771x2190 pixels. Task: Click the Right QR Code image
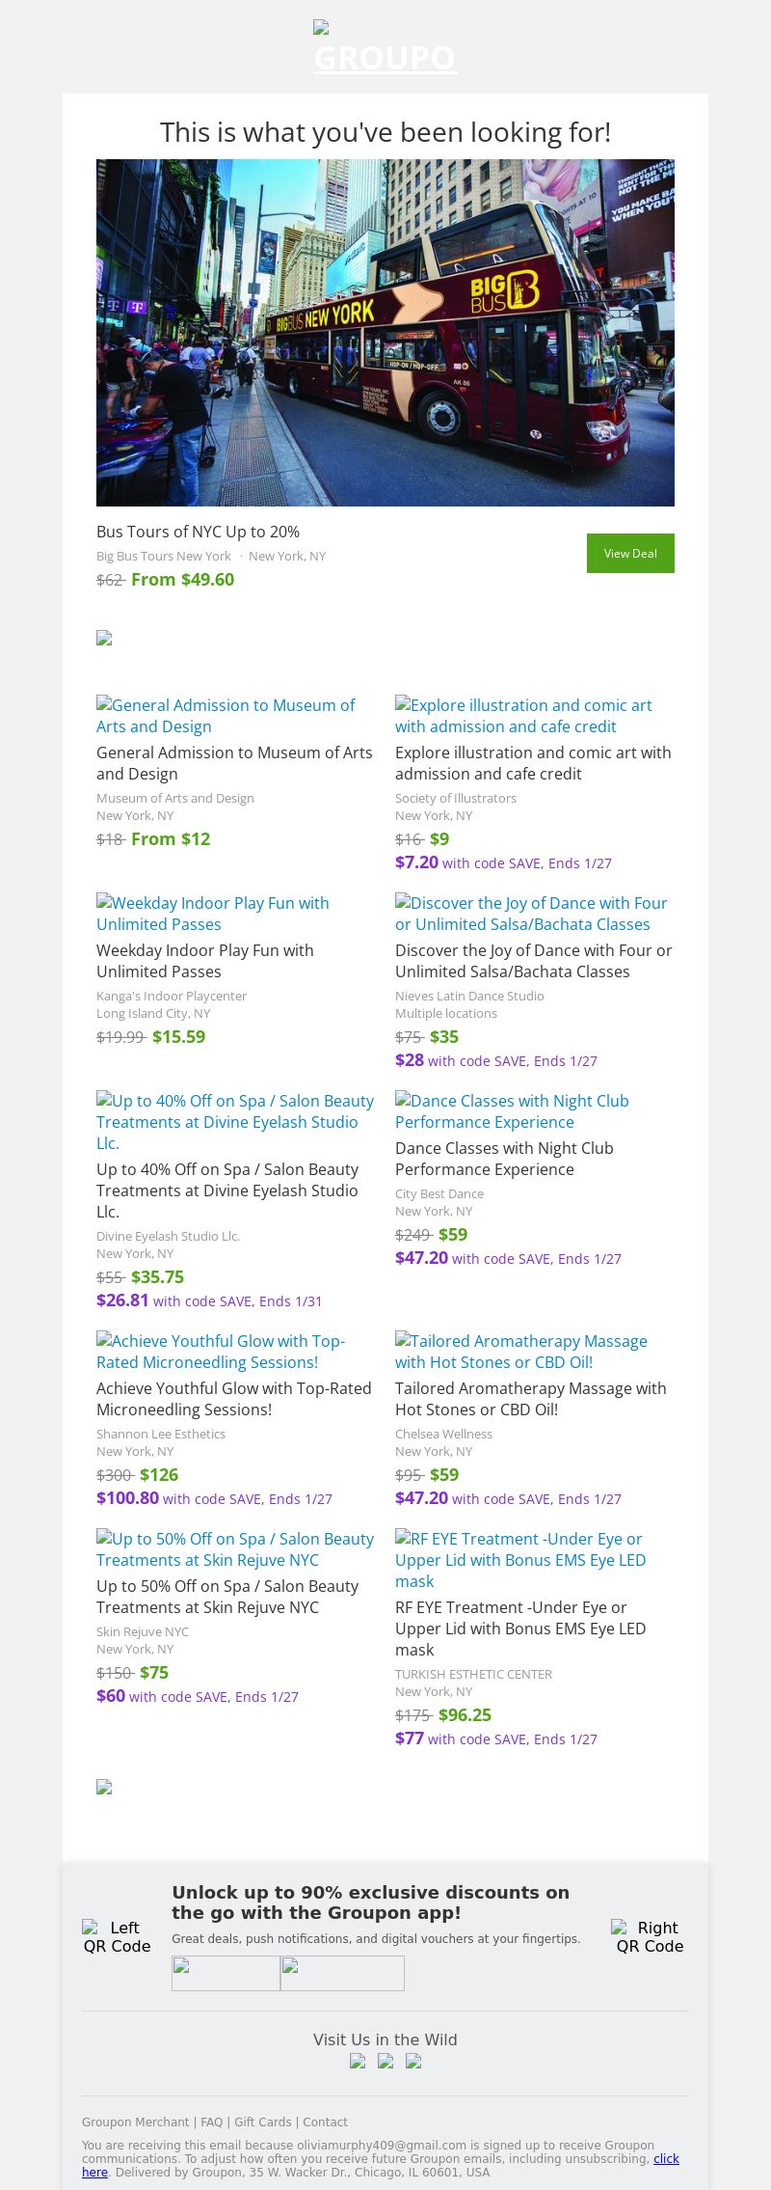tap(650, 1936)
